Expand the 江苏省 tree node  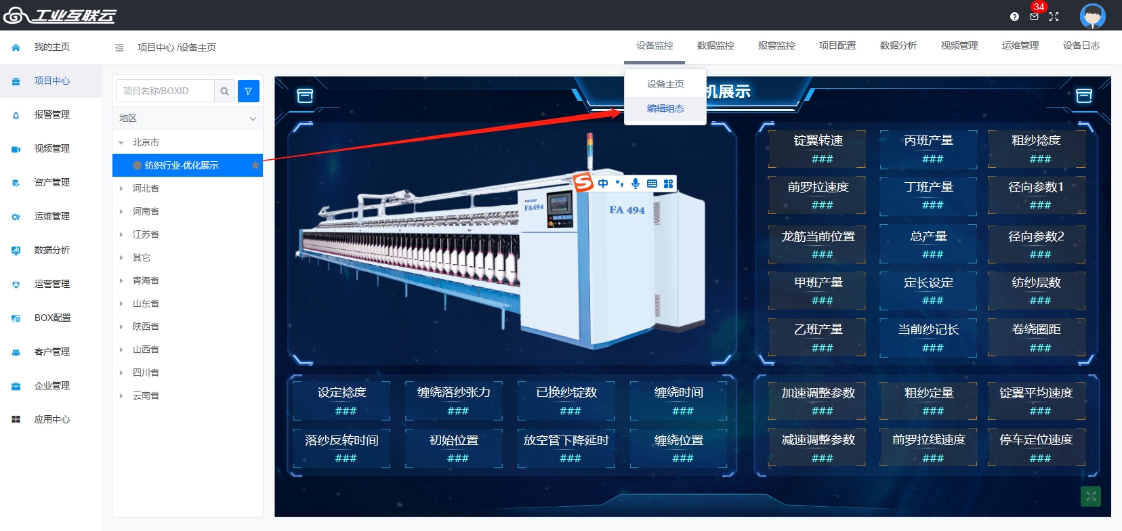point(121,235)
